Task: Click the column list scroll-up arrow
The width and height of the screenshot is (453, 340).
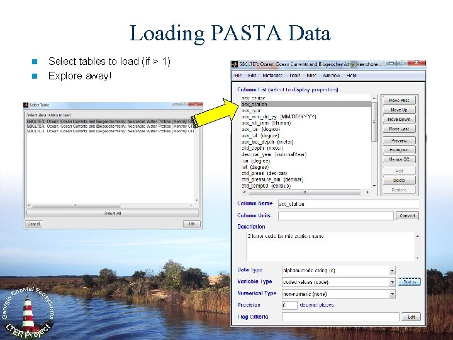Action: point(374,98)
